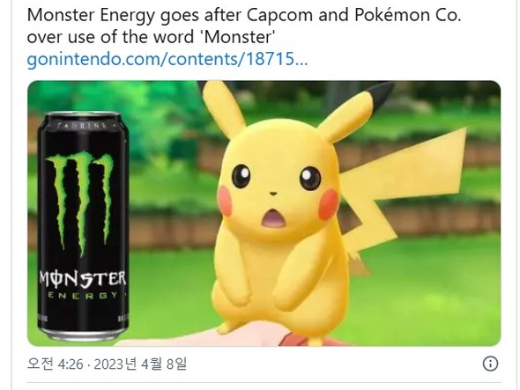Open the tweet timestamp 오전 4:26
520x390 pixels.
click(55, 364)
